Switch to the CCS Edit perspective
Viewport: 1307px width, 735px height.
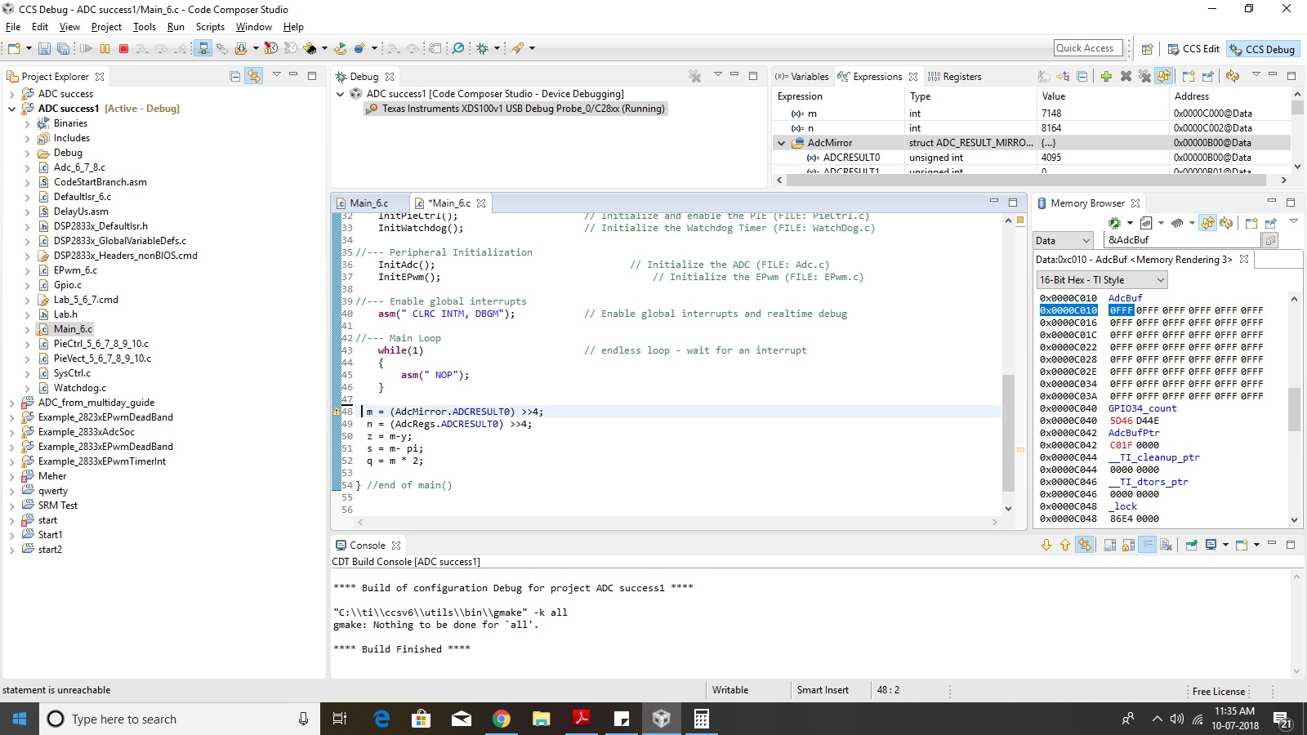point(1193,49)
